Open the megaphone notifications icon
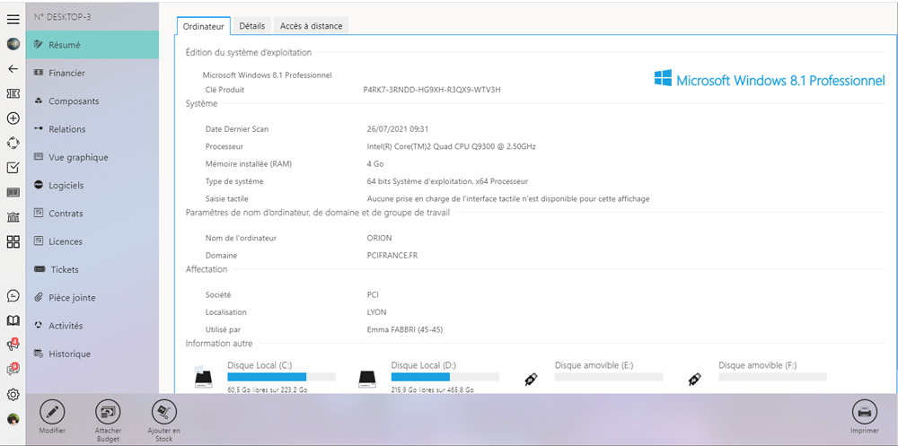 click(13, 344)
